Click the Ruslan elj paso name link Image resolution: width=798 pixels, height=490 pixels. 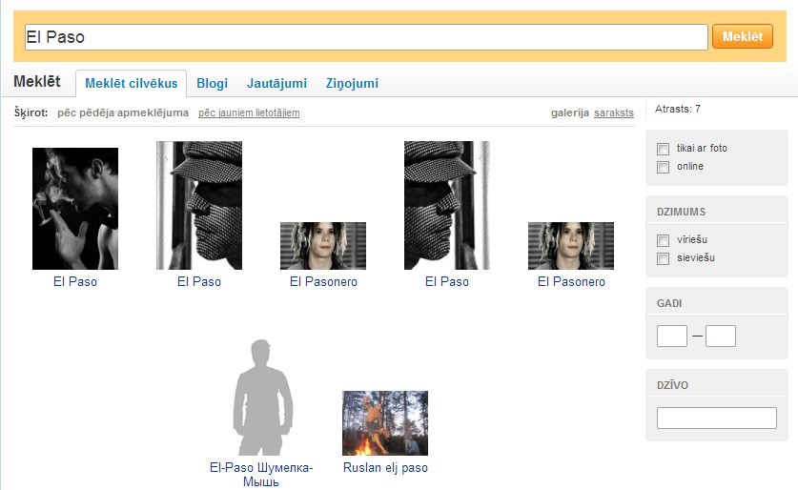click(x=385, y=468)
